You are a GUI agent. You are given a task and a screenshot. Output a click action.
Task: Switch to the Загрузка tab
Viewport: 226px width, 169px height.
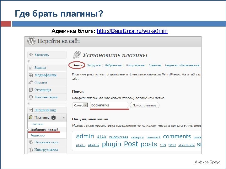point(94,65)
